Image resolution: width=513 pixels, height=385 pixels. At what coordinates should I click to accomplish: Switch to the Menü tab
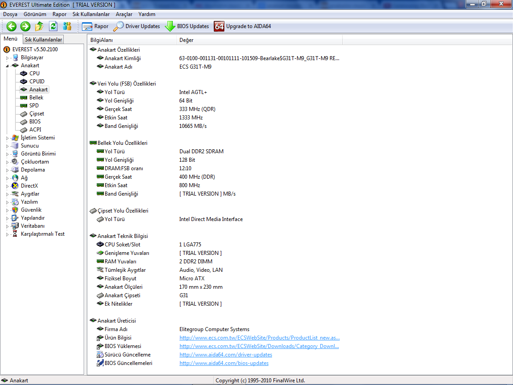(11, 39)
